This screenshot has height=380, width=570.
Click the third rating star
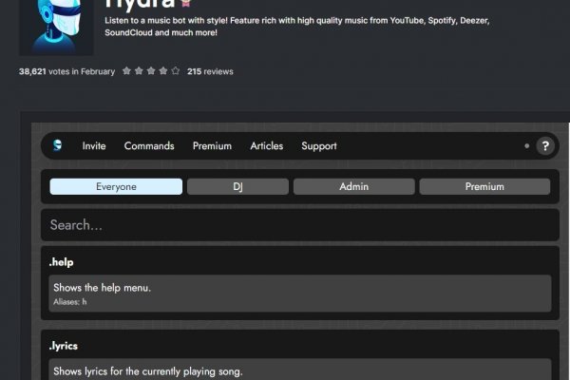[x=150, y=71]
